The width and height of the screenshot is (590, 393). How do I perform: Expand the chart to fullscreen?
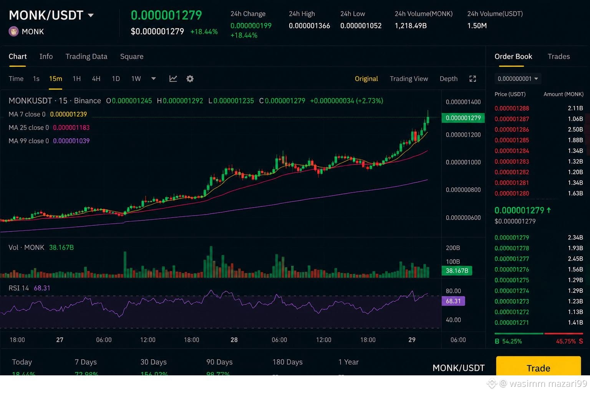pyautogui.click(x=473, y=79)
